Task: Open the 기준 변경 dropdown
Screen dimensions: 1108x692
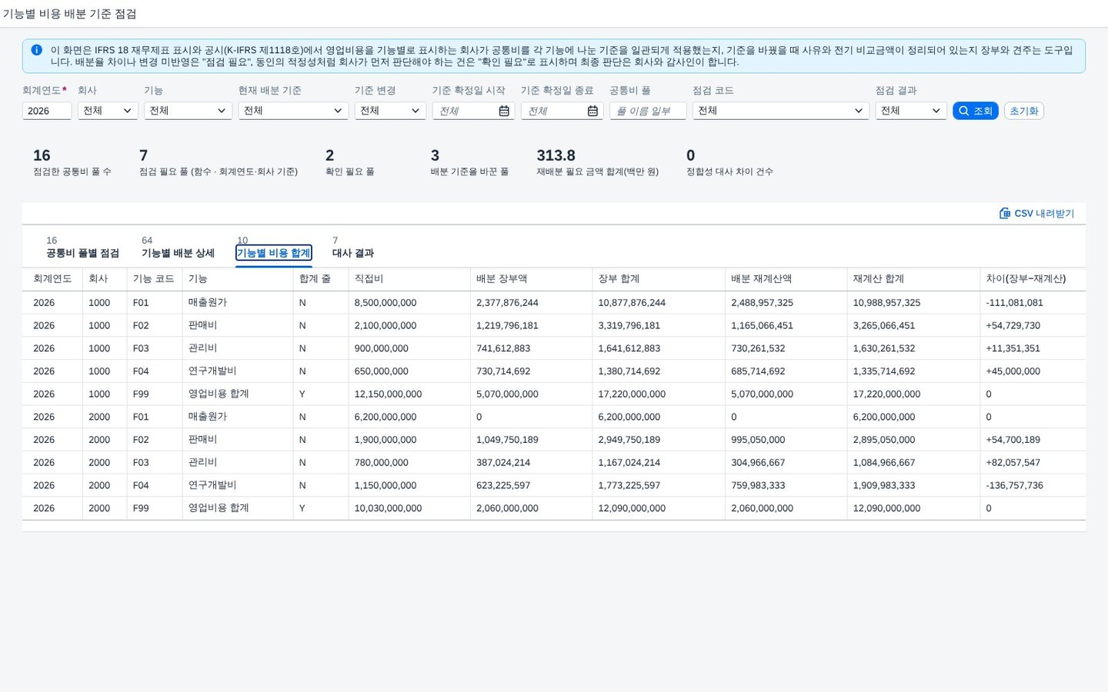Action: coord(390,111)
